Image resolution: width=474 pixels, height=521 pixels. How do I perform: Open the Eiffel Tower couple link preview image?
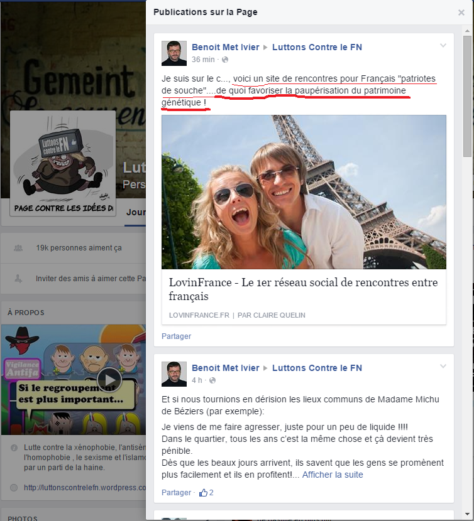tap(304, 192)
